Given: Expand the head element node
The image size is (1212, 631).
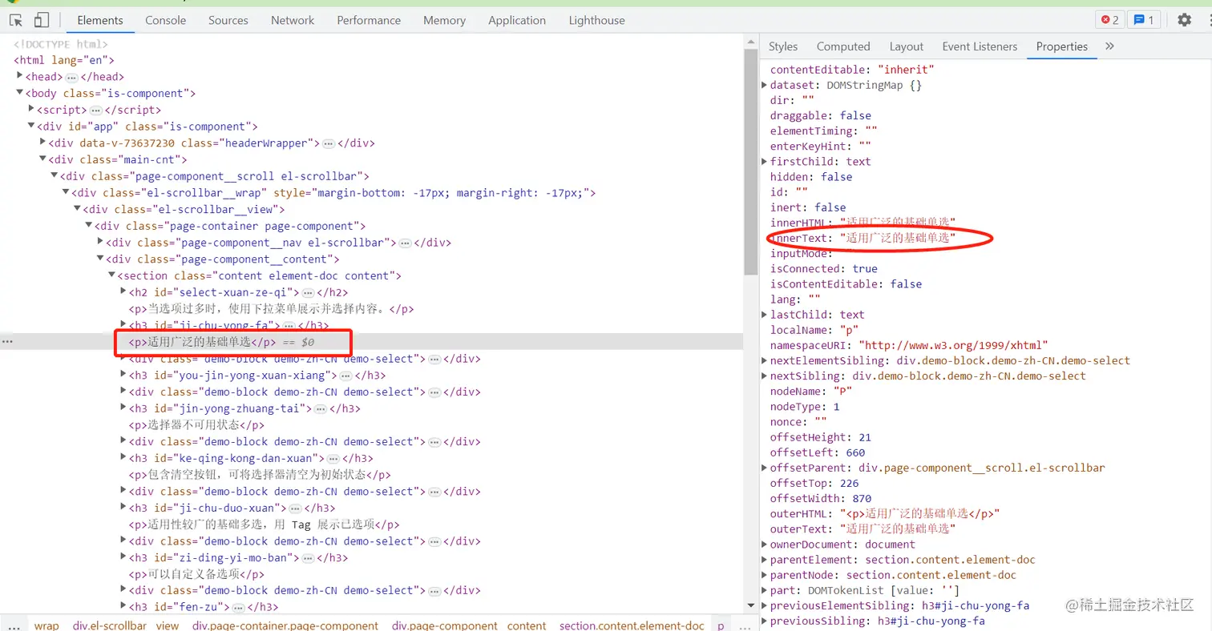Looking at the screenshot, I should (x=19, y=76).
